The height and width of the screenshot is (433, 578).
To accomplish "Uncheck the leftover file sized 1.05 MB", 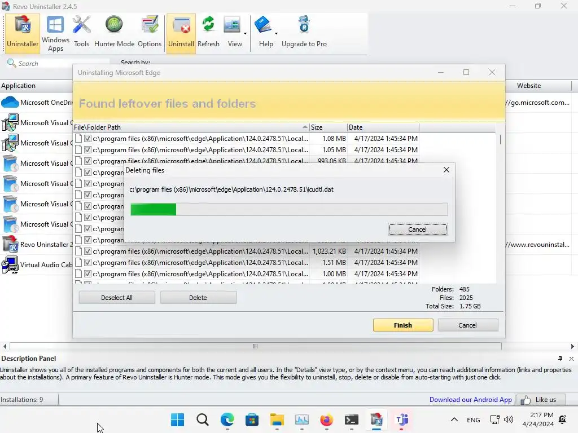I will tap(87, 150).
